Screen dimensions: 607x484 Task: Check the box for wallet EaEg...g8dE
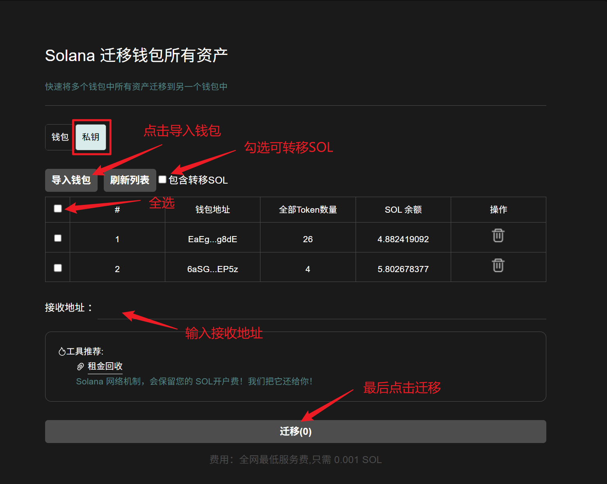[x=58, y=238]
